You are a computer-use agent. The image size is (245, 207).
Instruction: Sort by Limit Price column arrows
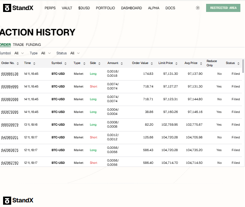pyautogui.click(x=176, y=63)
